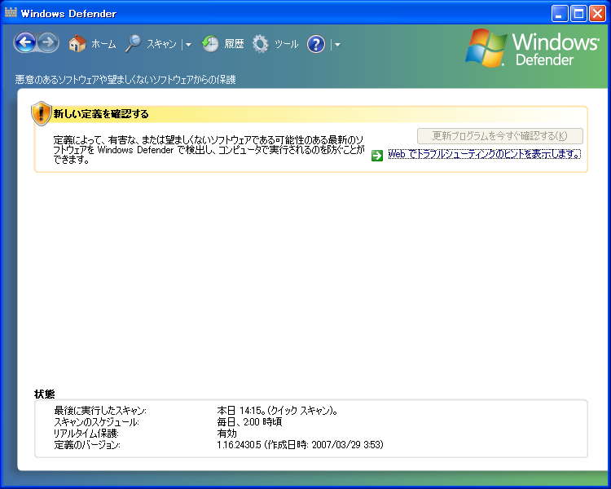Click the 有効 real-time protection value
The width and height of the screenshot is (611, 489).
point(226,434)
